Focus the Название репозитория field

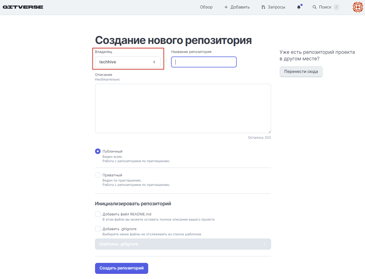point(204,62)
